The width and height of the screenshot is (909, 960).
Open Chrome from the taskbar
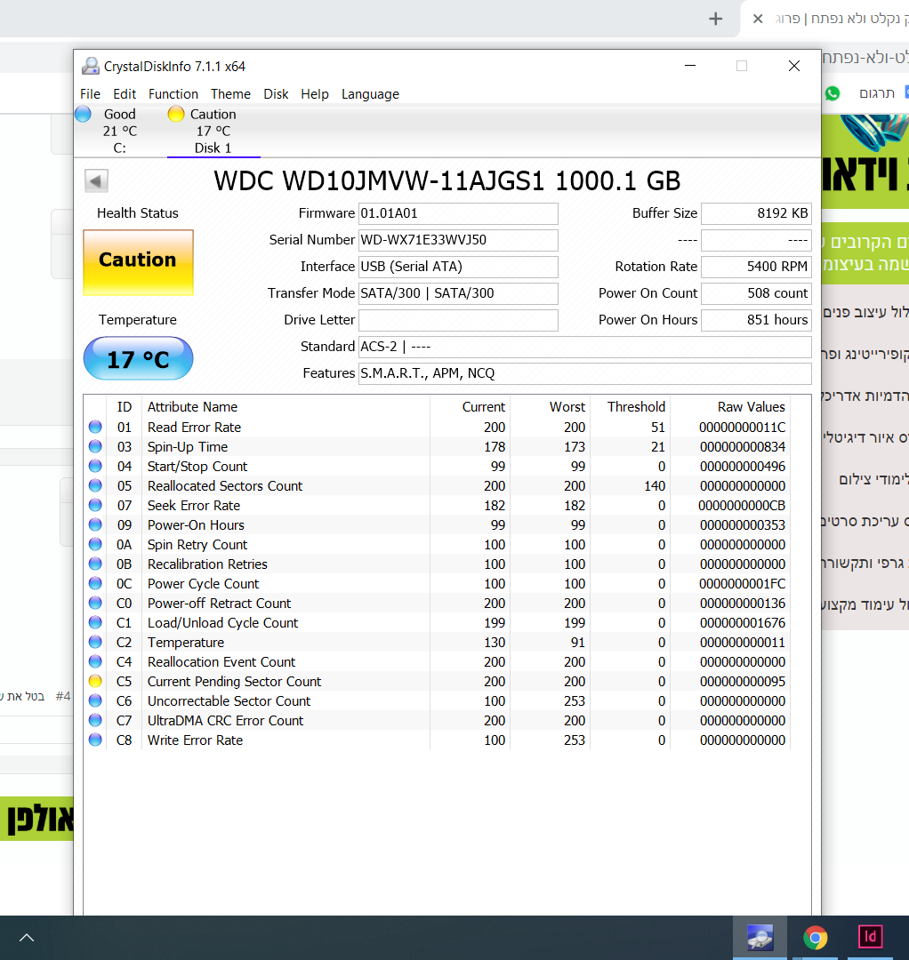pyautogui.click(x=816, y=938)
